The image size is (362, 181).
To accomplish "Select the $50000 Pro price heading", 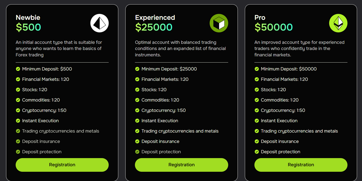I will (274, 27).
